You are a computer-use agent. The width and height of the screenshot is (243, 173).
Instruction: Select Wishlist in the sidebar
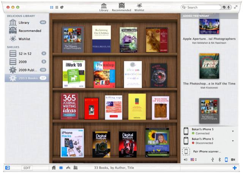[27, 39]
